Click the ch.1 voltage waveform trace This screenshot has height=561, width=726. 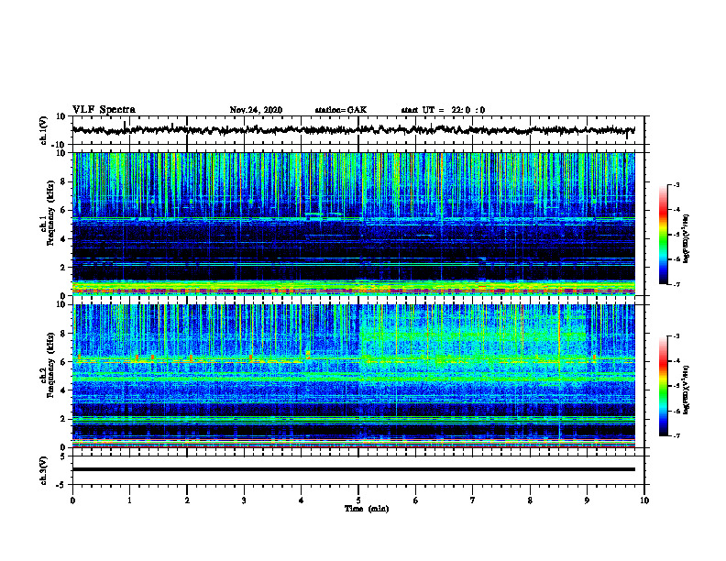tap(353, 130)
